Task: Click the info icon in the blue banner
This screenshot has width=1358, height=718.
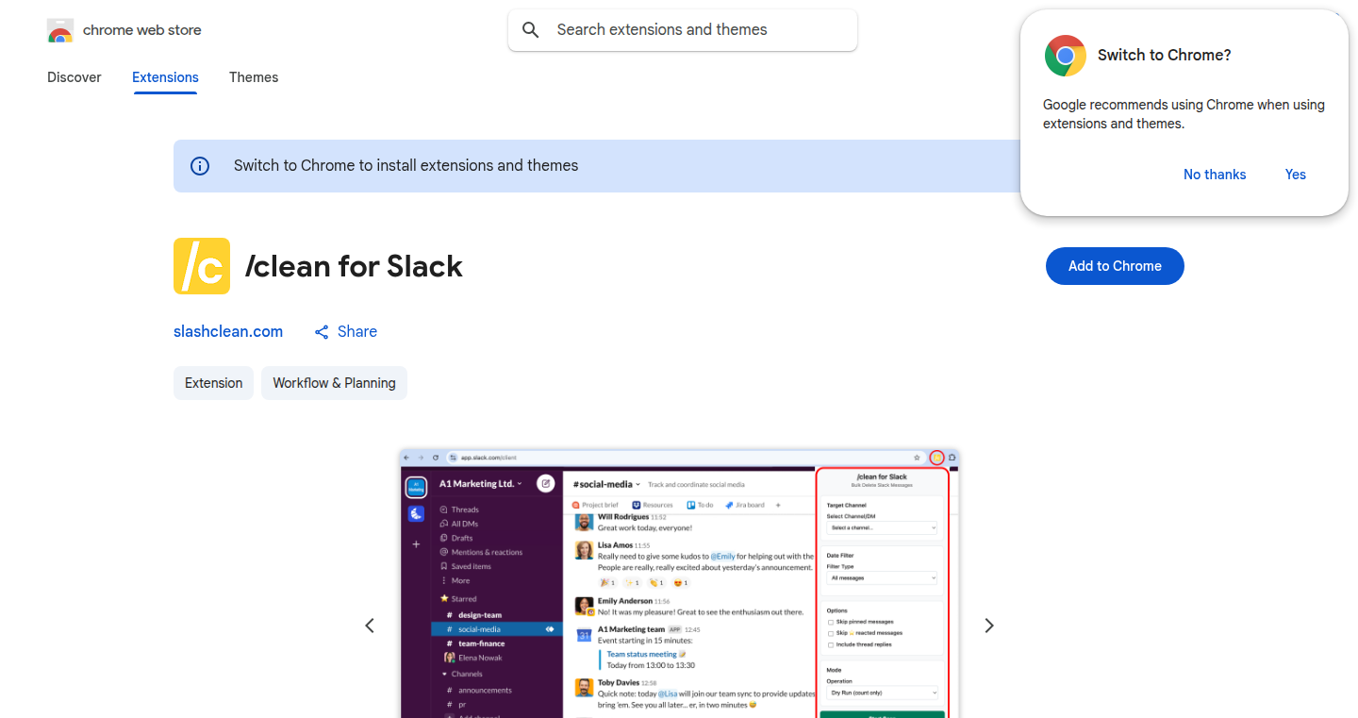Action: tap(200, 166)
